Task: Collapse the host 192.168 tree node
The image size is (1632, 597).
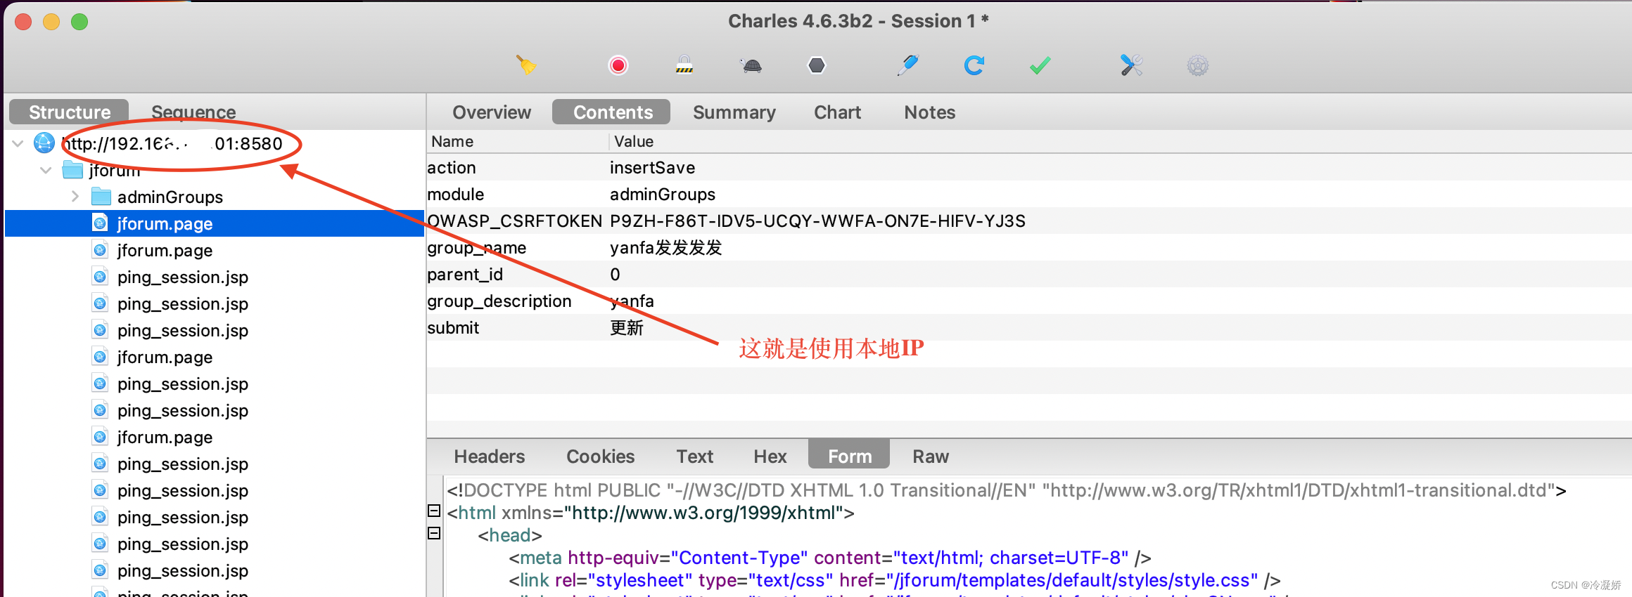Action: pyautogui.click(x=18, y=144)
